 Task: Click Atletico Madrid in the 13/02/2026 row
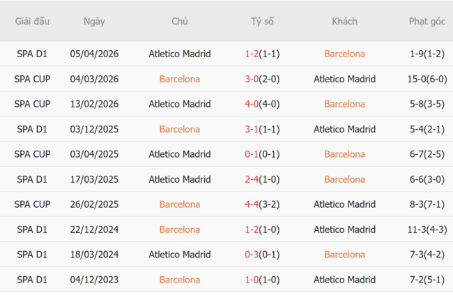tap(179, 104)
